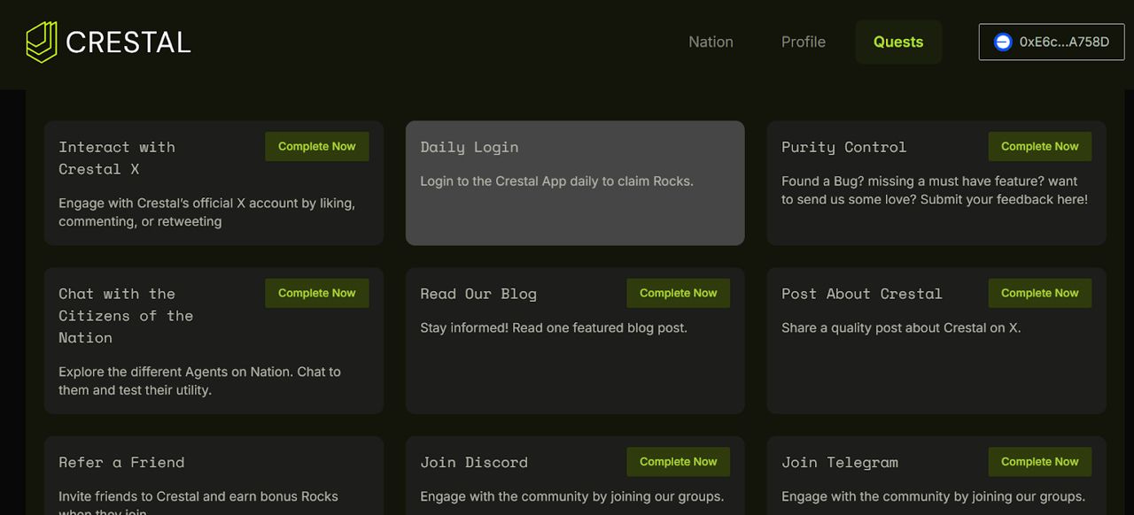This screenshot has height=515, width=1134.
Task: Open the Nation tab
Action: point(711,42)
